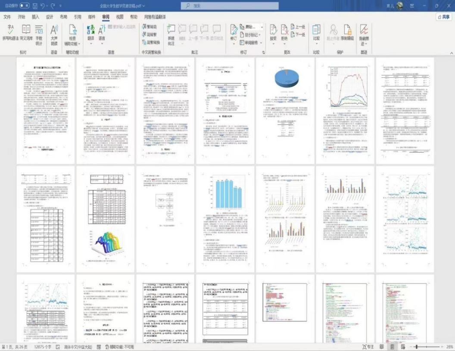Toggle 专注 focus mode in status bar
The height and width of the screenshot is (351, 455).
(368, 347)
